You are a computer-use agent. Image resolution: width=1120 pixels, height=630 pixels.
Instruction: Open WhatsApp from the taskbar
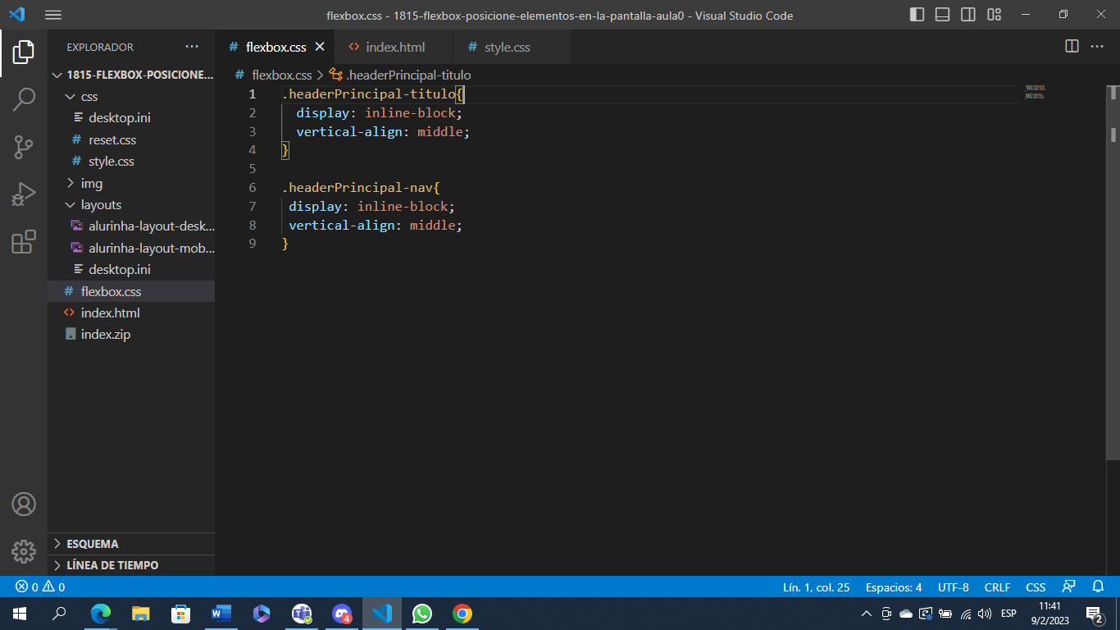pyautogui.click(x=422, y=614)
